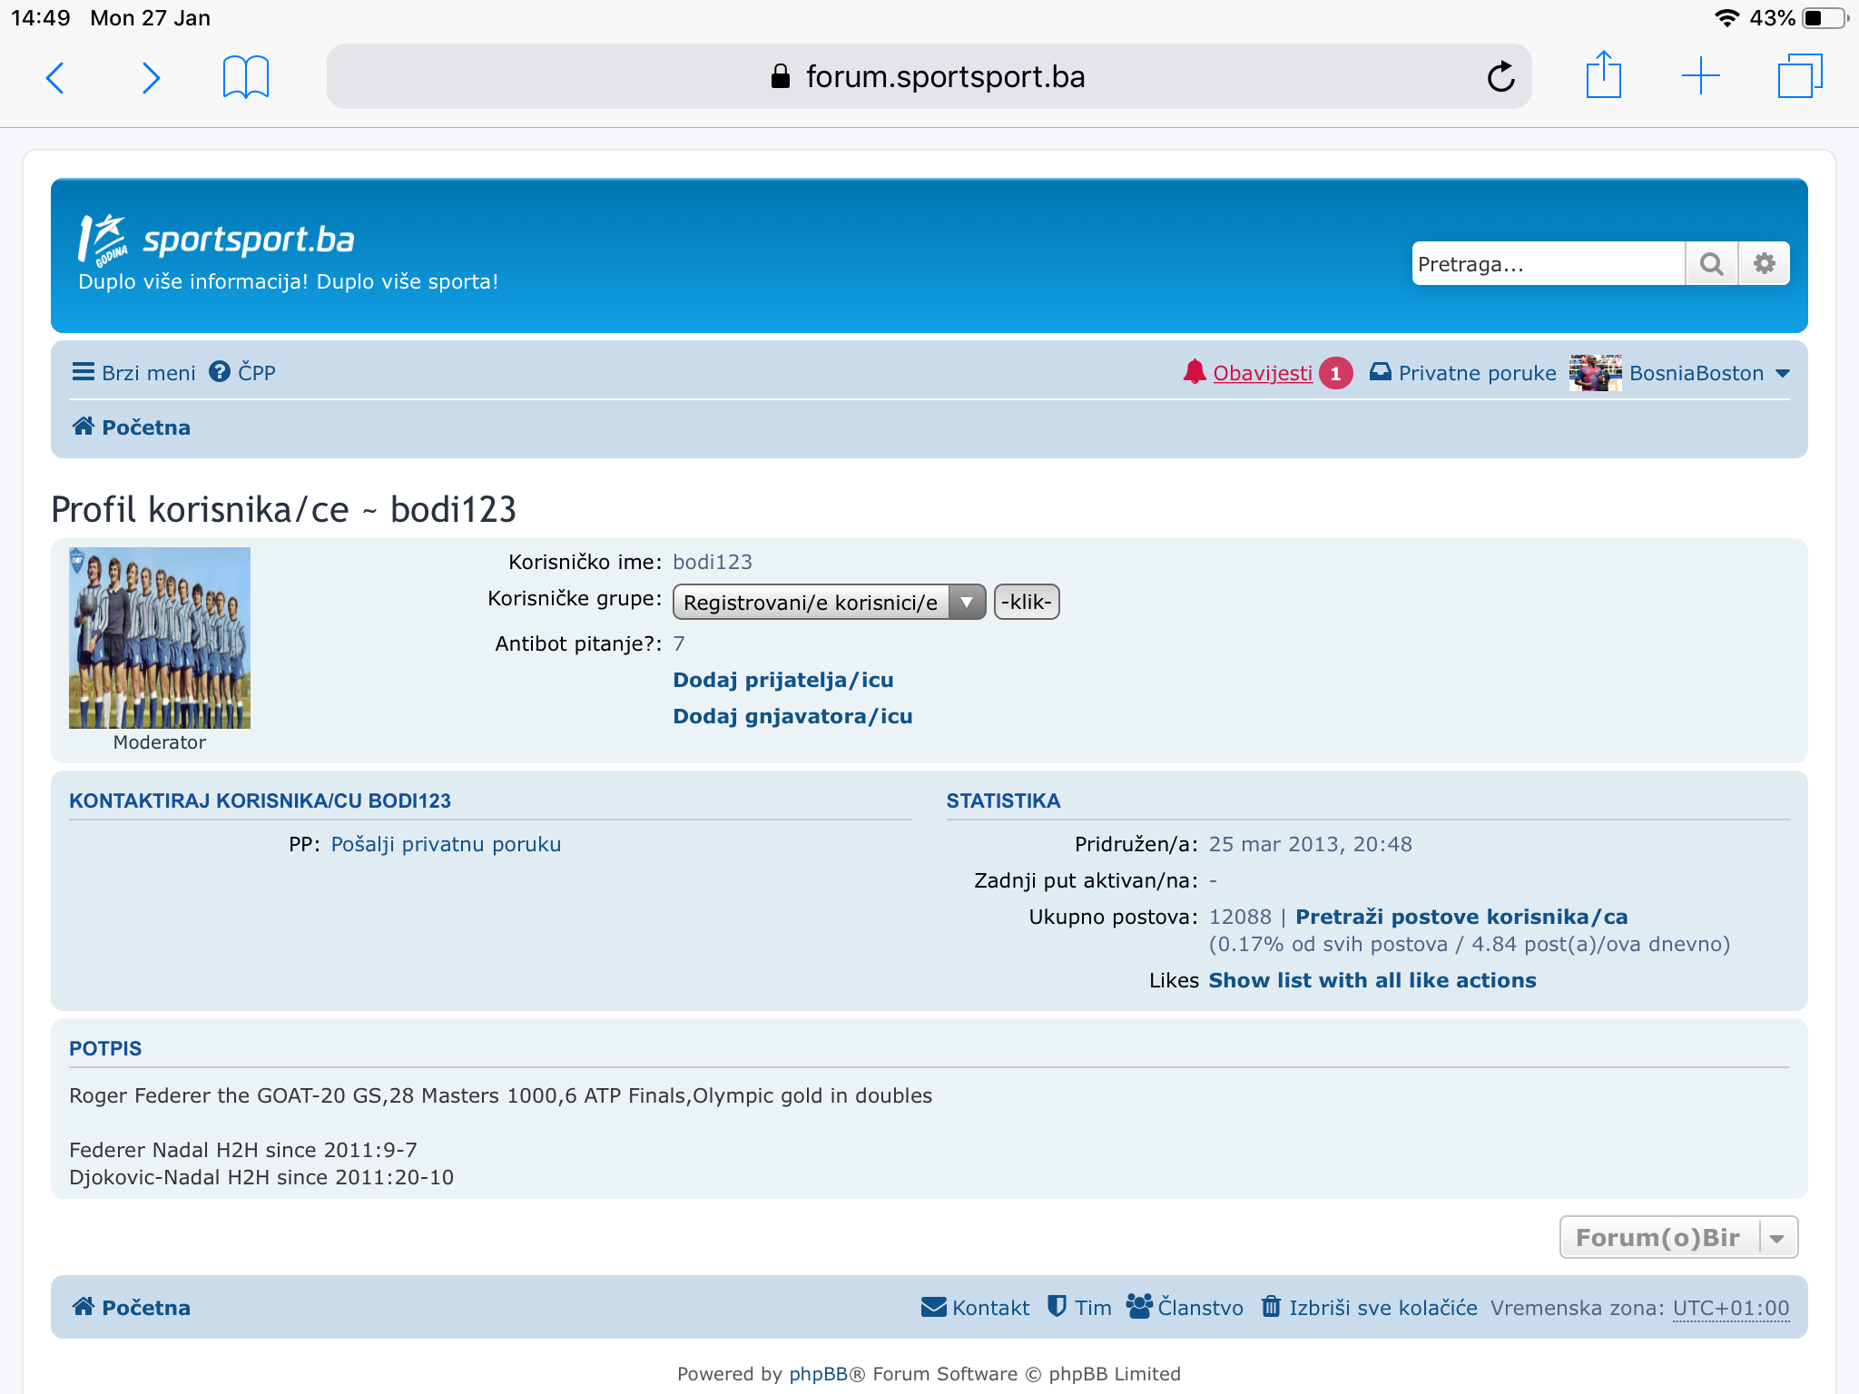The image size is (1859, 1394).
Task: Open the Brzi meni menu
Action: [134, 373]
